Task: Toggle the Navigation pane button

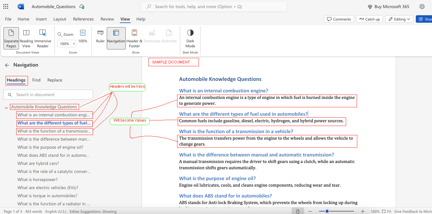Action: [x=116, y=38]
